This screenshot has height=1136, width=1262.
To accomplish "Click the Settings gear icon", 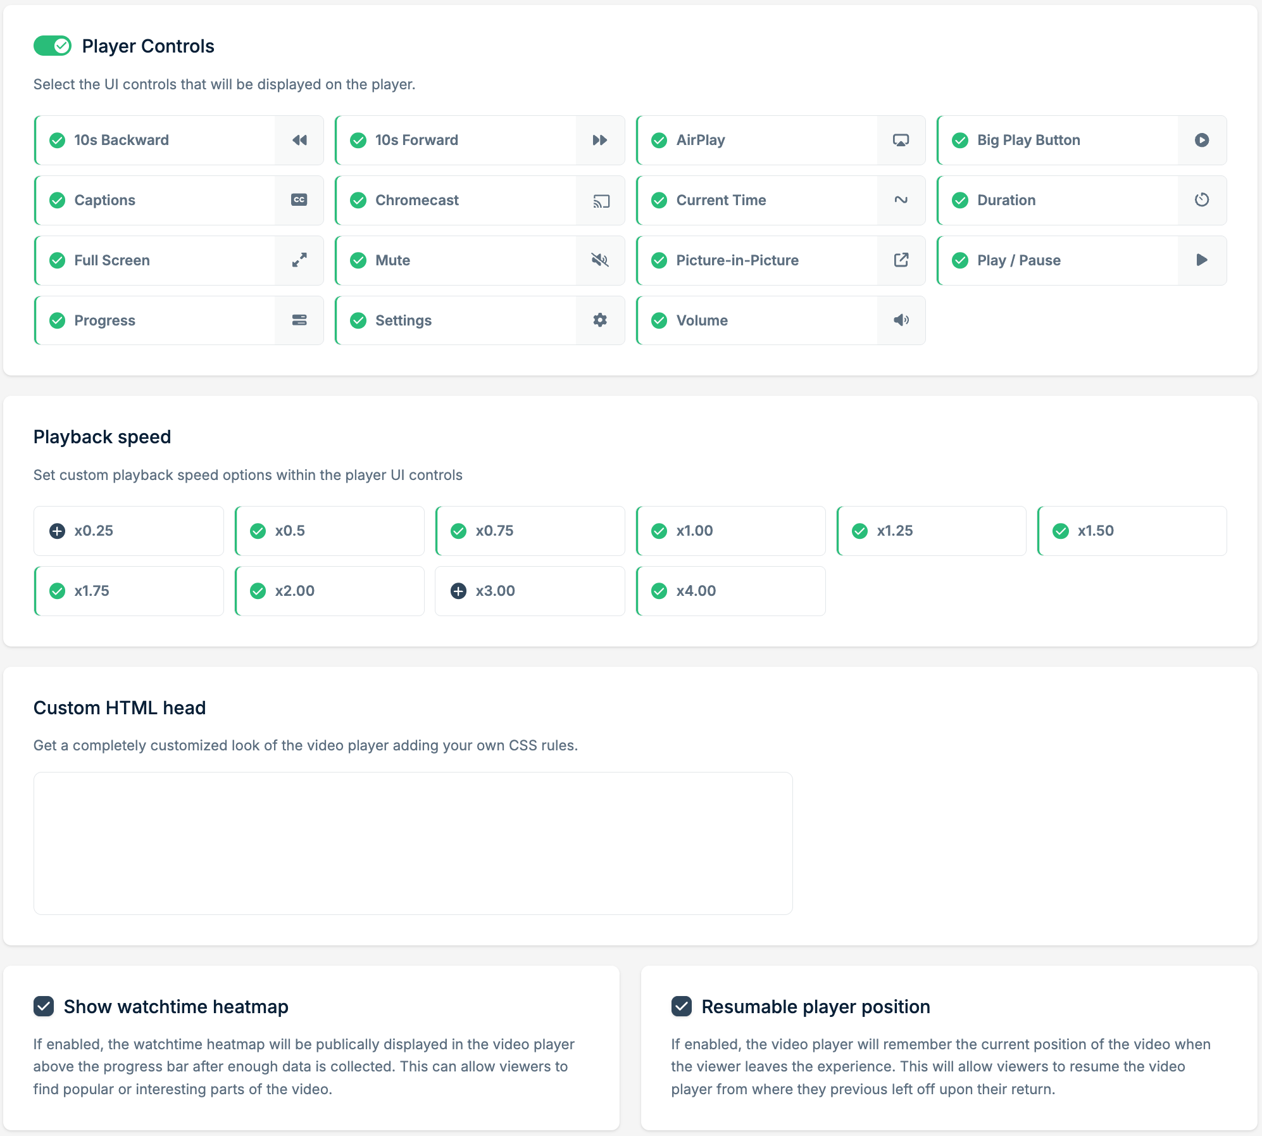I will click(x=600, y=320).
